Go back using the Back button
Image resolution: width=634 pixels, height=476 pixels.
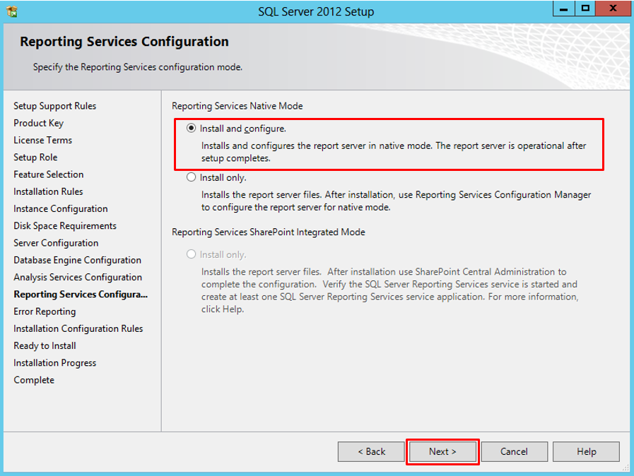tap(371, 451)
